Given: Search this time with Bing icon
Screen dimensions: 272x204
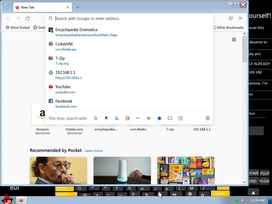Looking at the screenshot, I should coord(117,118).
